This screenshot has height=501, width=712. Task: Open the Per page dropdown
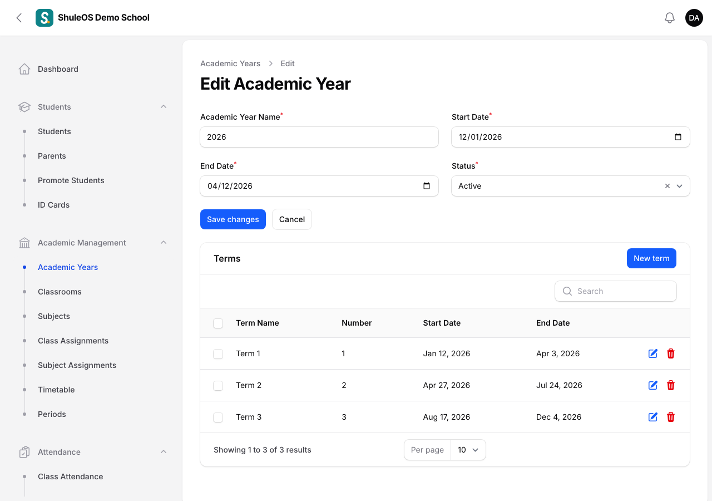pos(468,450)
